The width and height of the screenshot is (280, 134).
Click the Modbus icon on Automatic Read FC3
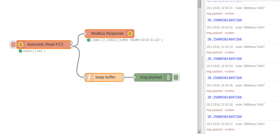coord(21,45)
